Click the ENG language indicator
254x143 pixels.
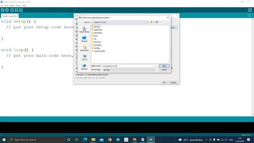(x=231, y=139)
